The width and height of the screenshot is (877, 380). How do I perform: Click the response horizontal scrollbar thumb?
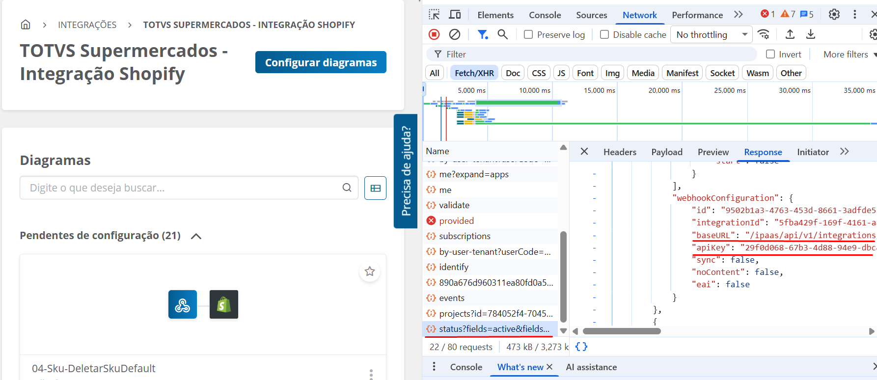pyautogui.click(x=622, y=331)
